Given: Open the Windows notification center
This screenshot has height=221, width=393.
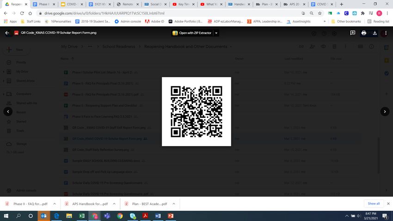Looking at the screenshot, I should click(385, 216).
